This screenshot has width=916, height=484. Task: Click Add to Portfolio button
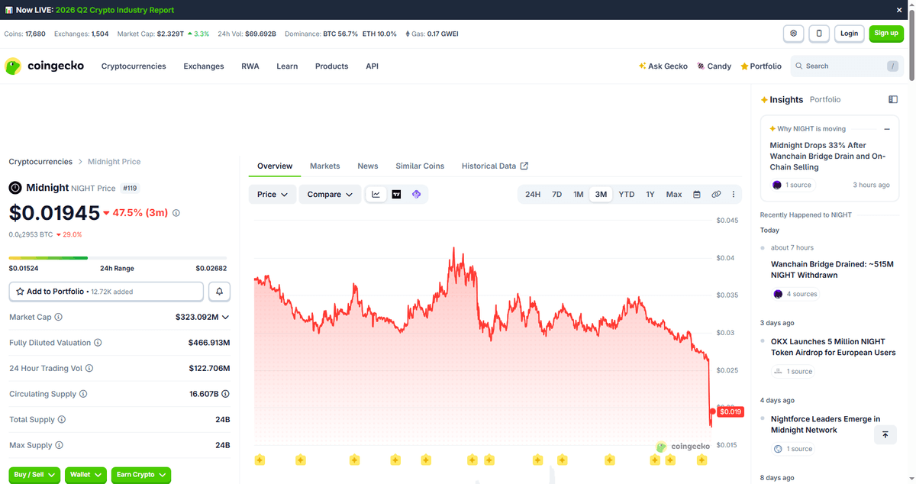[x=106, y=292]
